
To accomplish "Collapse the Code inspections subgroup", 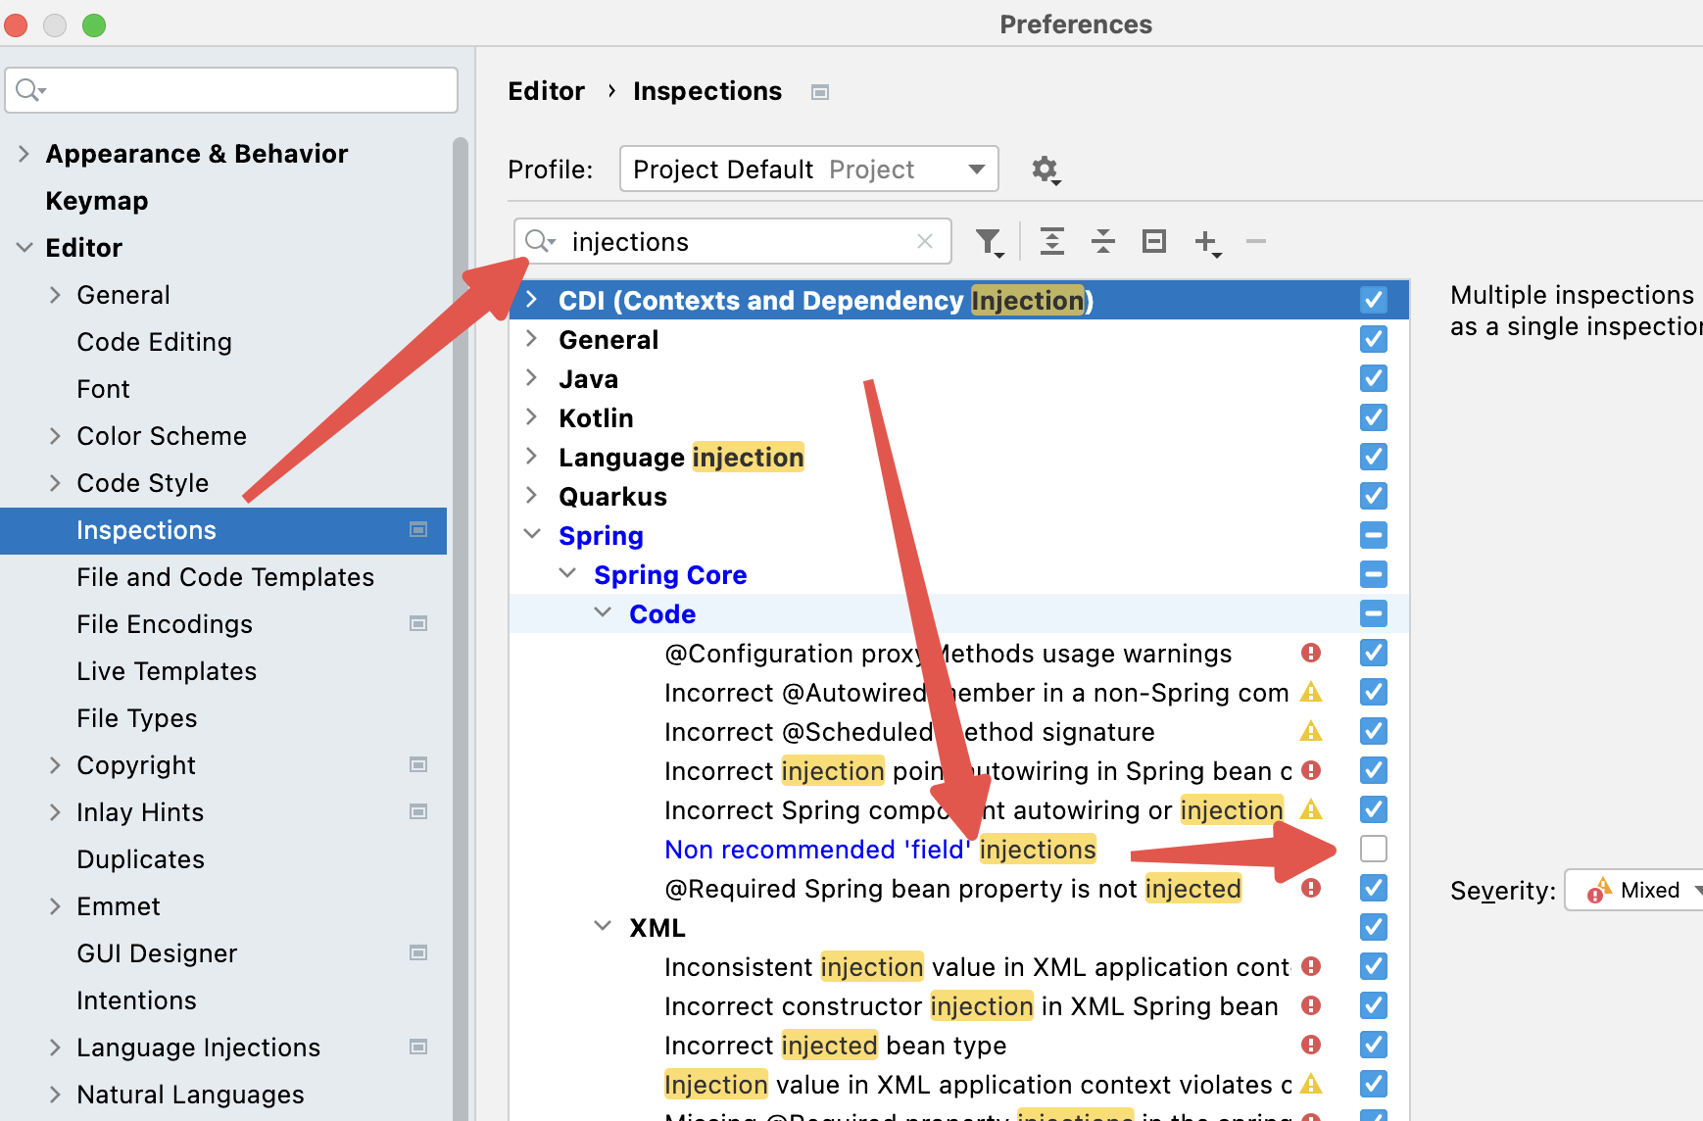I will (x=603, y=612).
